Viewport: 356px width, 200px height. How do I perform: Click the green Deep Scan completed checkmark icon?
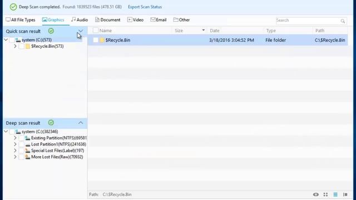[13, 7]
